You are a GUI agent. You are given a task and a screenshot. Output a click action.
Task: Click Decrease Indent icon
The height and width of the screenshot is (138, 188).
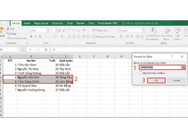(84, 36)
